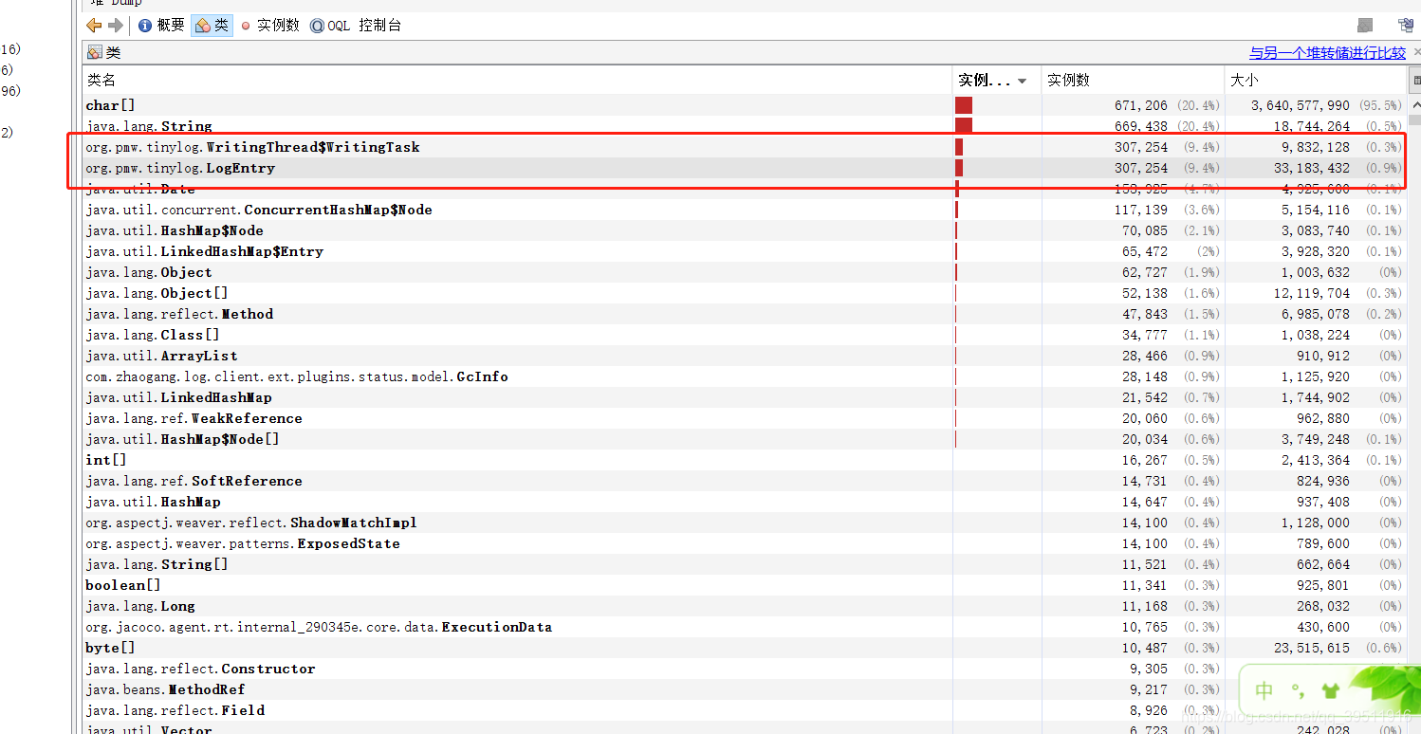The image size is (1421, 734).
Task: Click the rightmost heap toolbar table icon
Action: pos(1406,26)
